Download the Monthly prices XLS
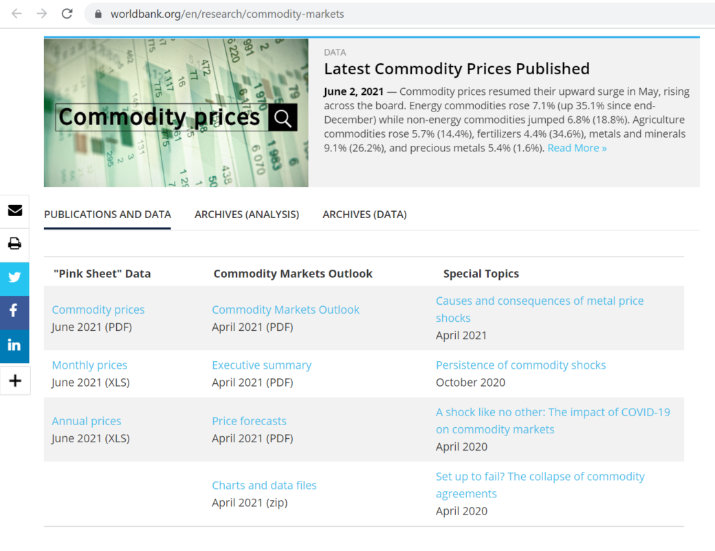The height and width of the screenshot is (551, 715). (89, 365)
